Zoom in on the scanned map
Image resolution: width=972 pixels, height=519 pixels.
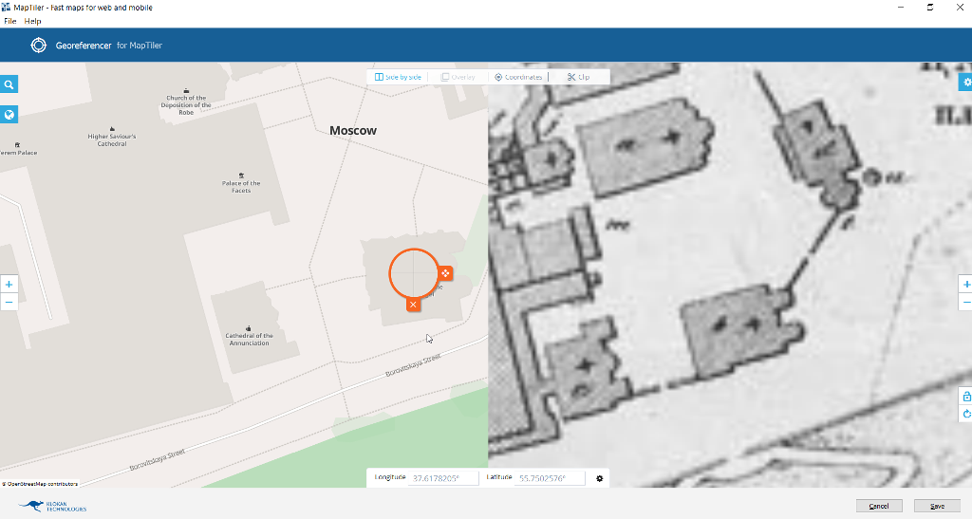coord(965,285)
